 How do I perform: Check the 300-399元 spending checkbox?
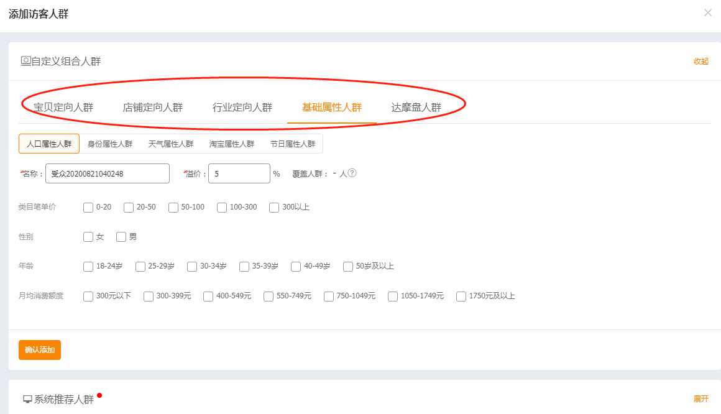[149, 297]
